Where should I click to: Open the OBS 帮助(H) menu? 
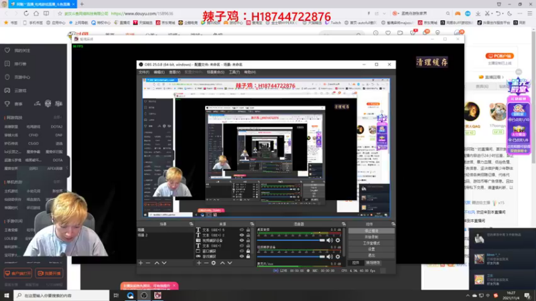click(x=250, y=72)
